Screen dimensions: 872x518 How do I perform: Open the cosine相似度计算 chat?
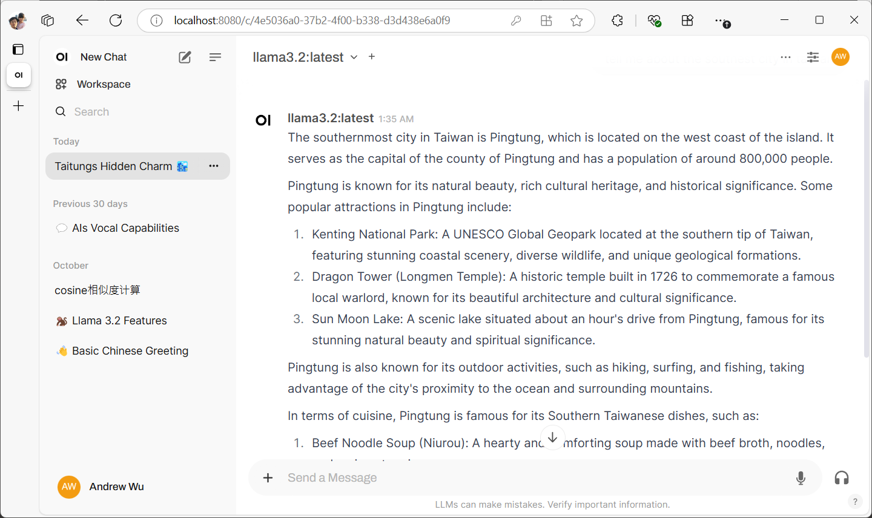[x=137, y=290]
